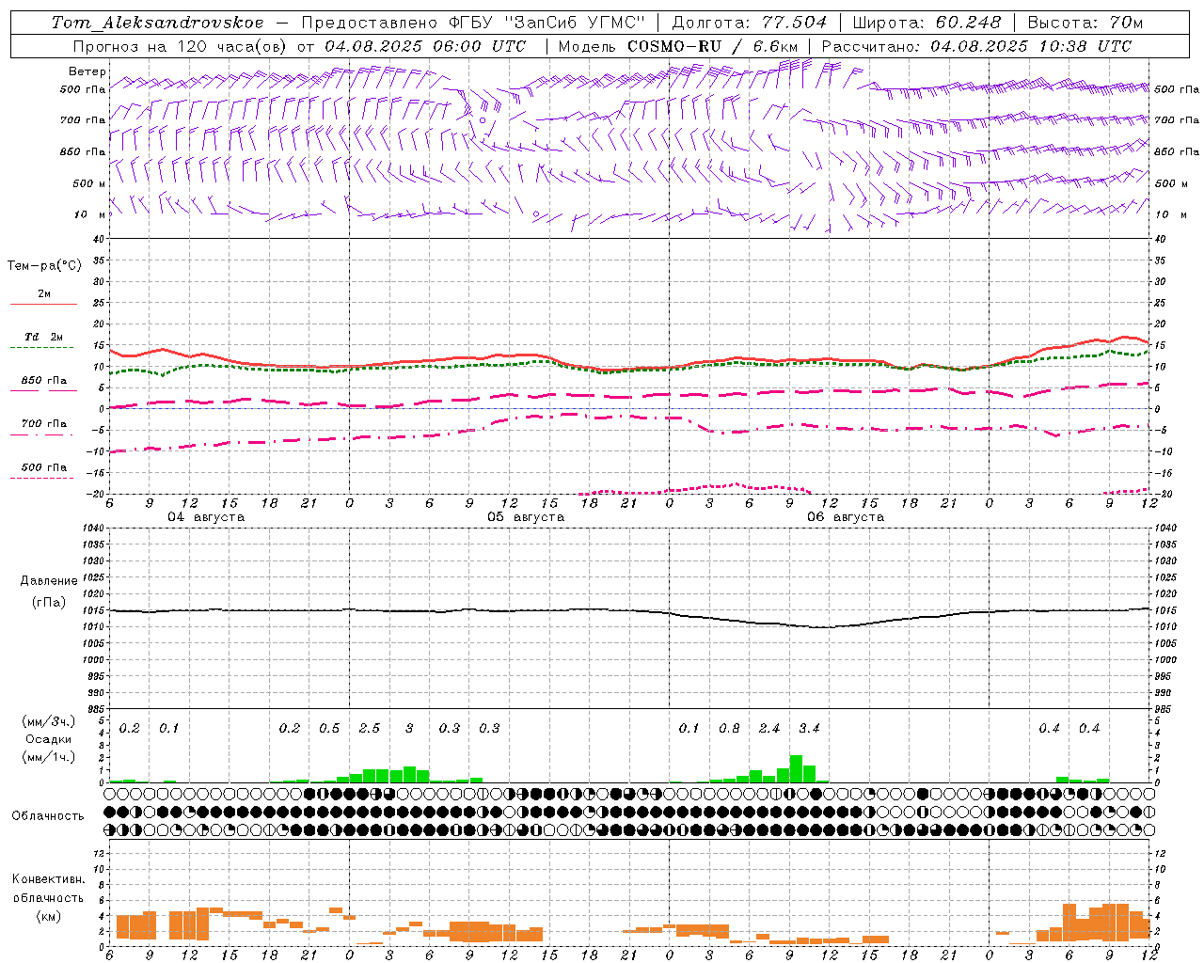This screenshot has width=1204, height=963.
Task: Click "Прогноз на 120 часа(ов)" in header
Action: click(180, 46)
